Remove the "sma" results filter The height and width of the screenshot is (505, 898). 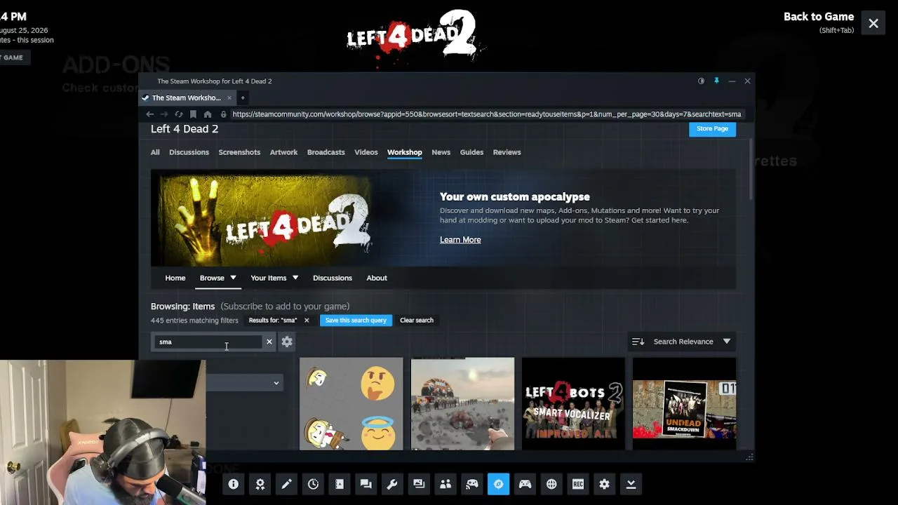click(306, 321)
